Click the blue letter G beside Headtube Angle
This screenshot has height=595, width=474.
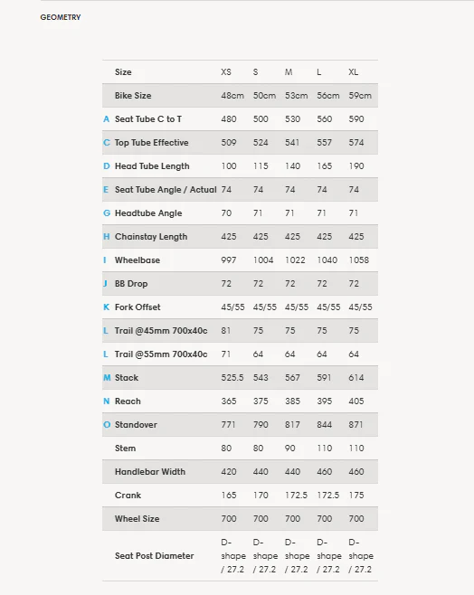click(107, 213)
